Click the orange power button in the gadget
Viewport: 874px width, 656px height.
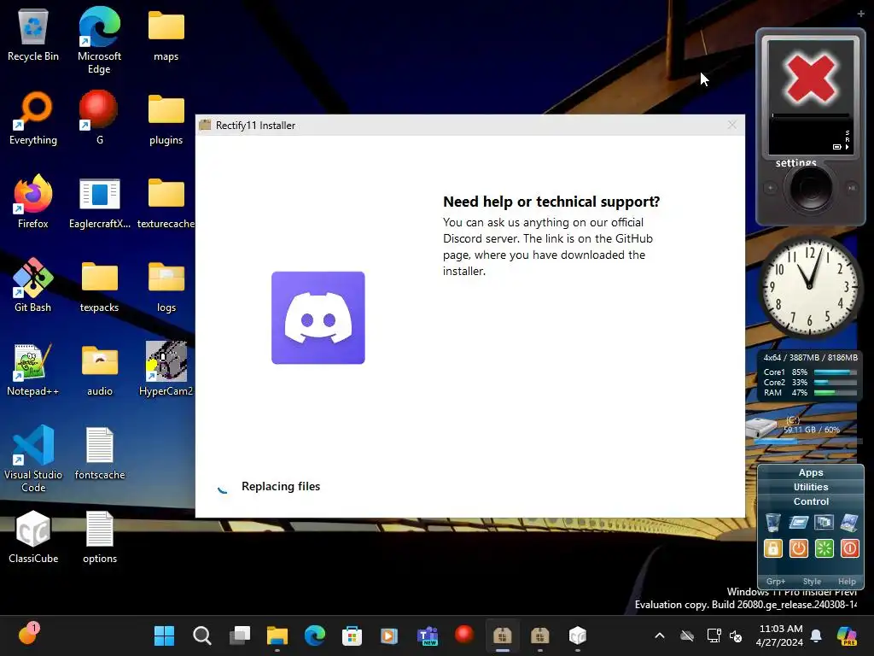click(798, 548)
